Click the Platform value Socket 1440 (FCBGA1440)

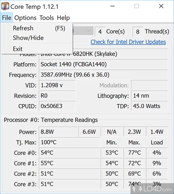click(x=103, y=64)
